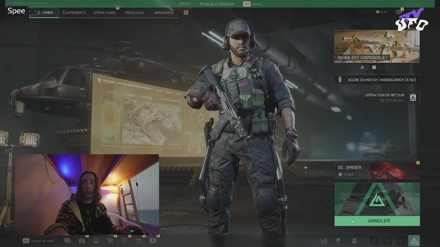The height and width of the screenshot is (247, 440).
Task: Select the sixth banner page indicator
Action: pyautogui.click(x=393, y=68)
